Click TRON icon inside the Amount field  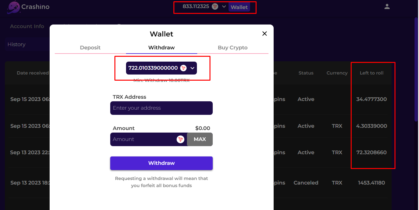[x=180, y=139]
